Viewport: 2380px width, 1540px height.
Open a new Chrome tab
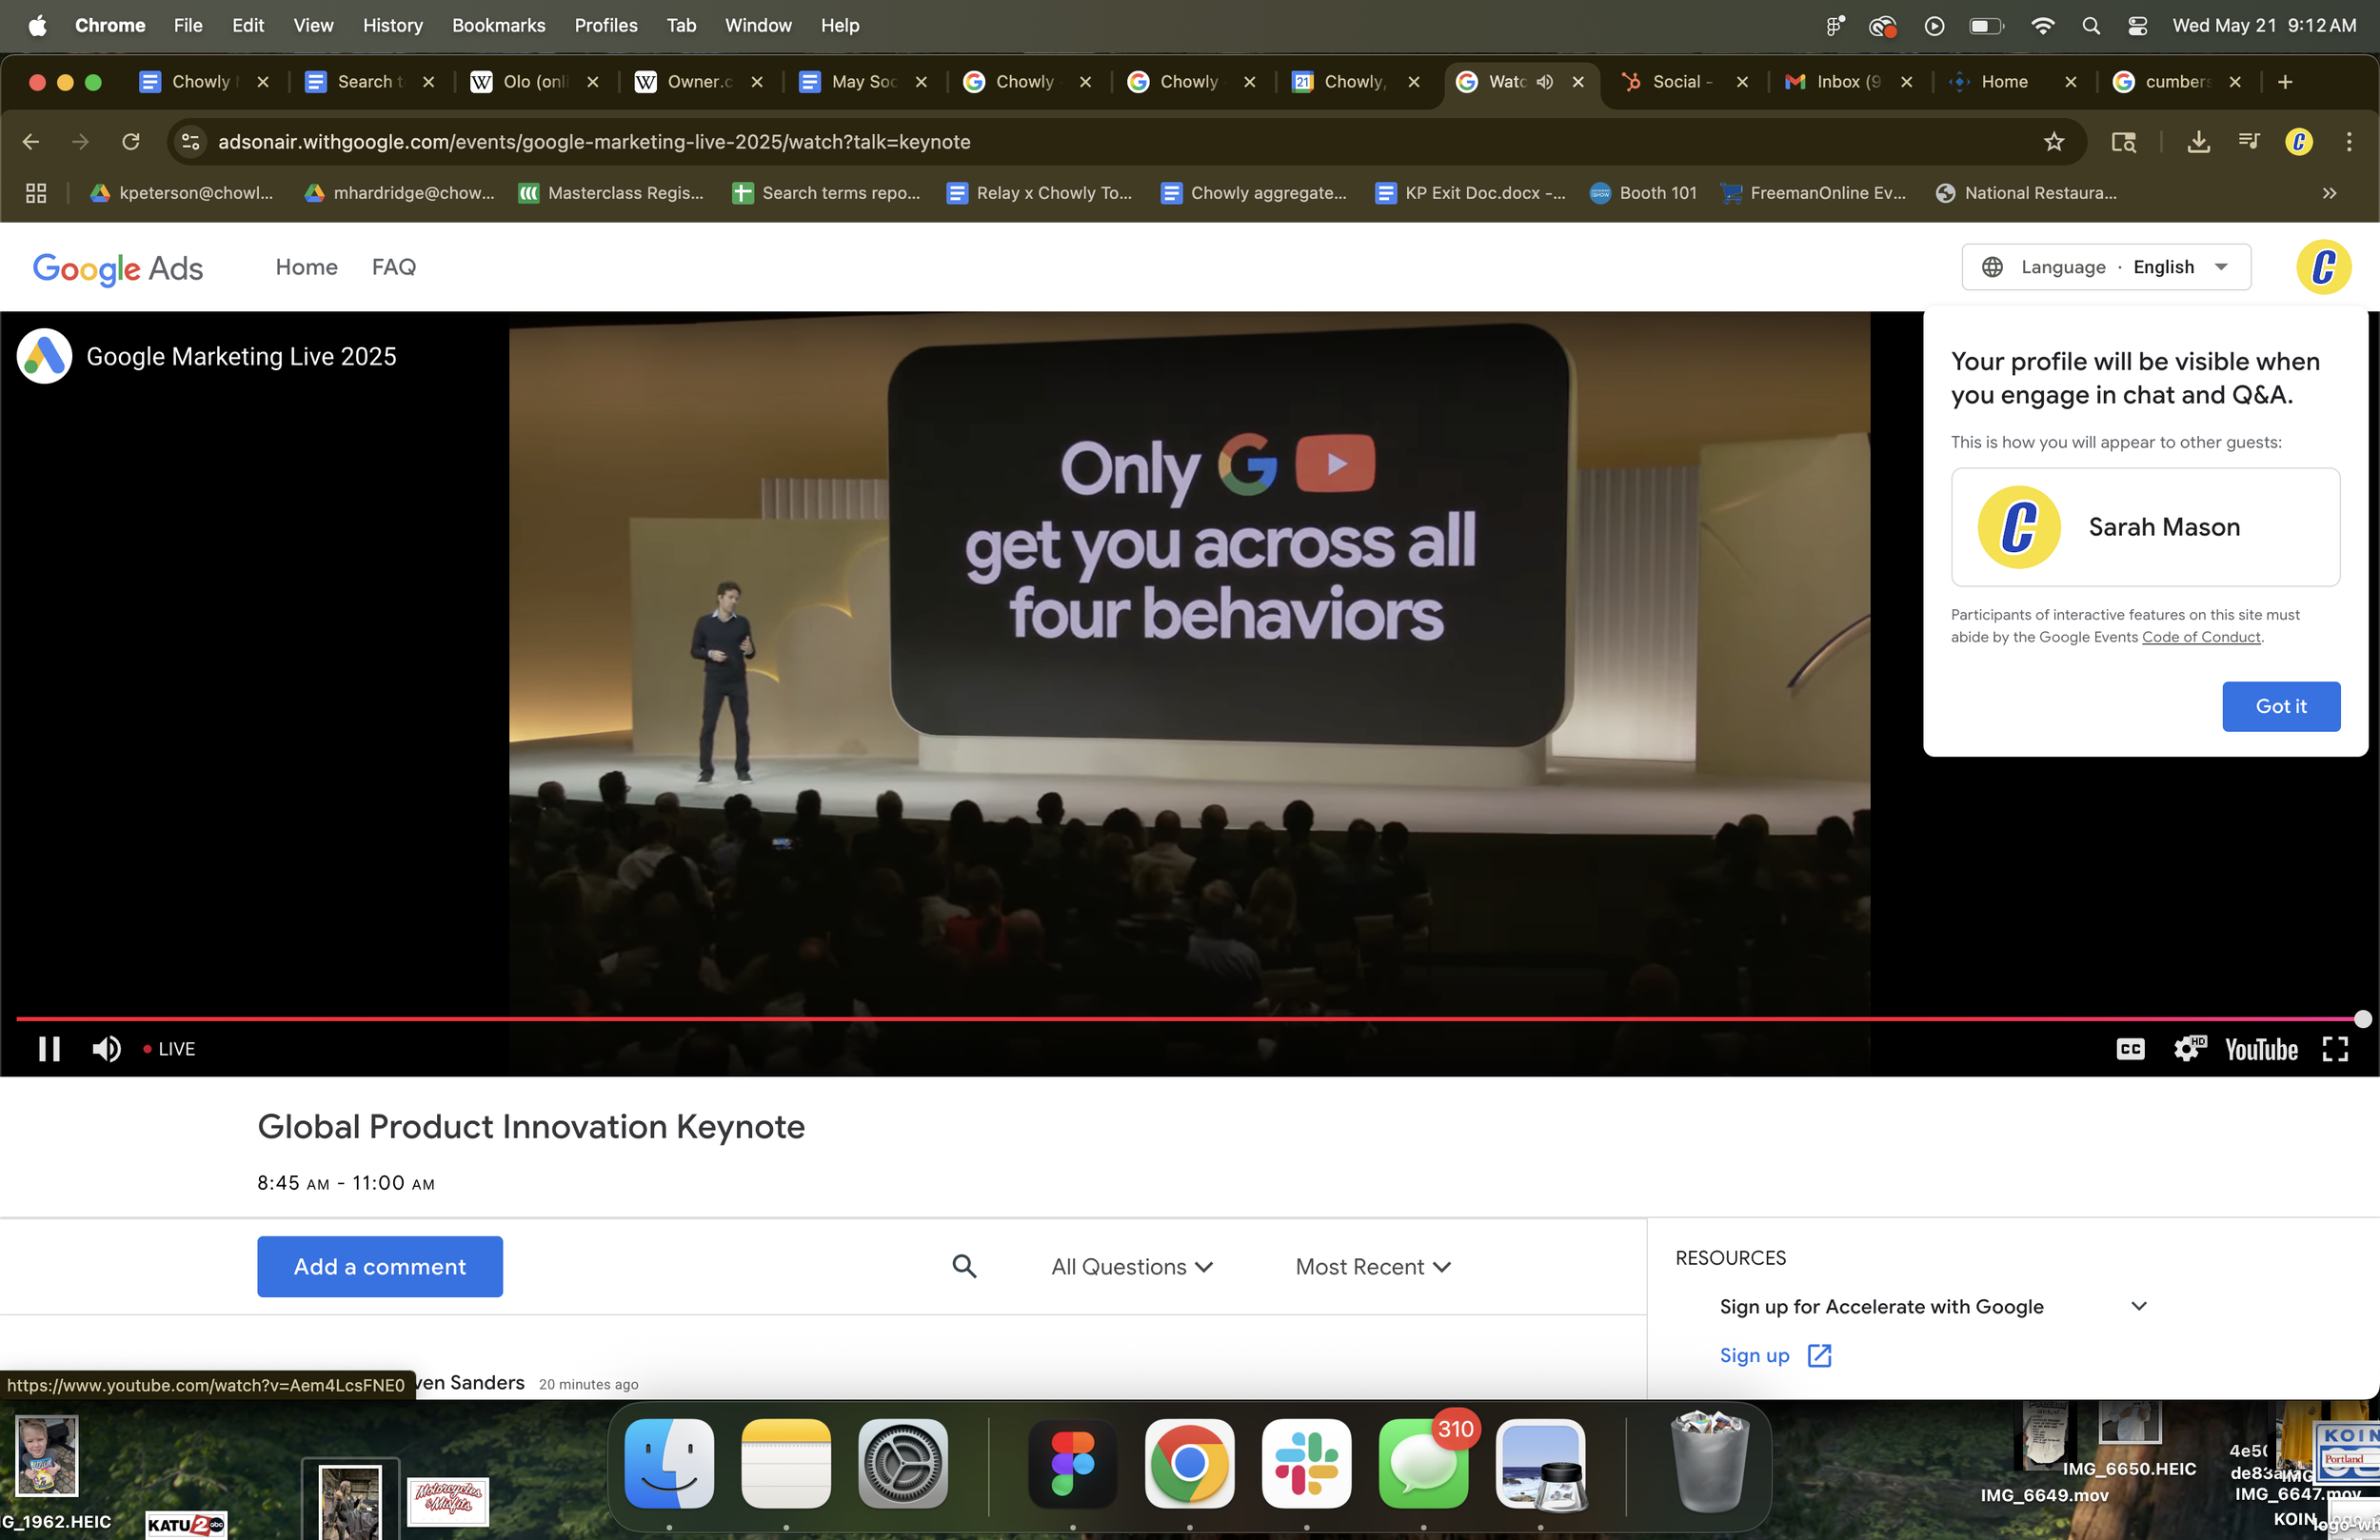pos(2285,82)
